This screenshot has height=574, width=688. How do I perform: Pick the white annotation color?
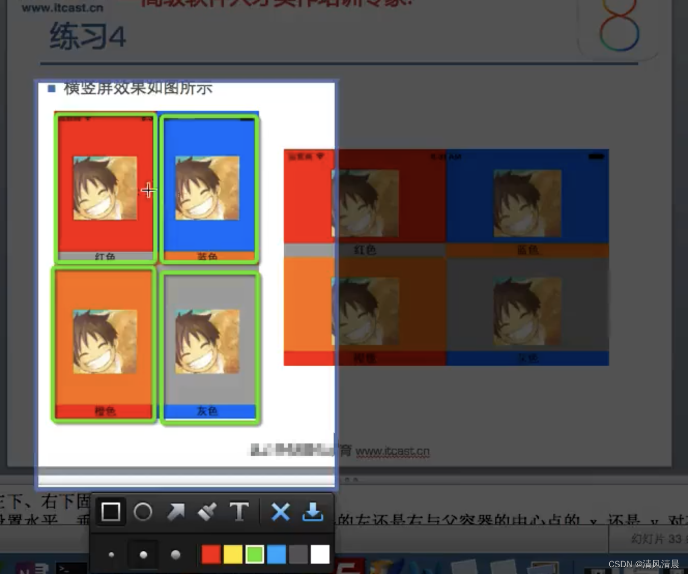point(320,554)
